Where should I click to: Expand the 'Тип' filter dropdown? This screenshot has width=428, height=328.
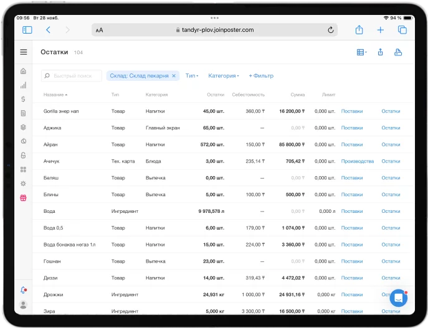coord(192,76)
